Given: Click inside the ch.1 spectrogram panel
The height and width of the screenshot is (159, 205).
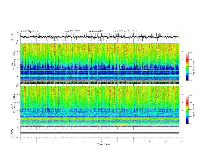Looking at the screenshot, I should pos(100,63).
